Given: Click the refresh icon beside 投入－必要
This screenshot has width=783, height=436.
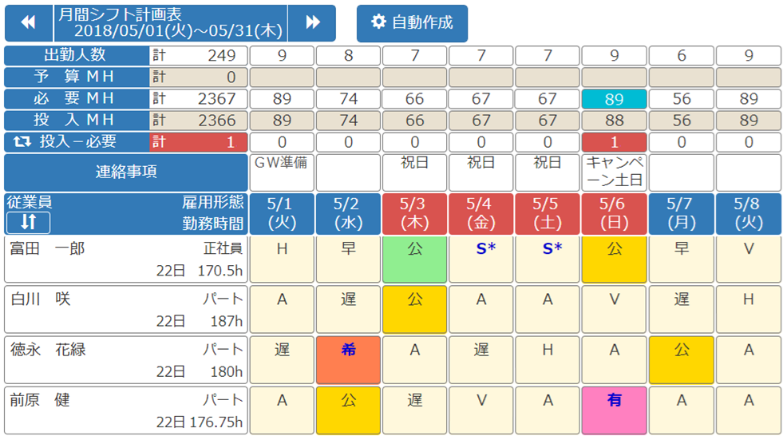Looking at the screenshot, I should click(22, 142).
